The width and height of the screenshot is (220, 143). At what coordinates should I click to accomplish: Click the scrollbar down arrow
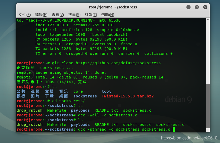(x=208, y=130)
